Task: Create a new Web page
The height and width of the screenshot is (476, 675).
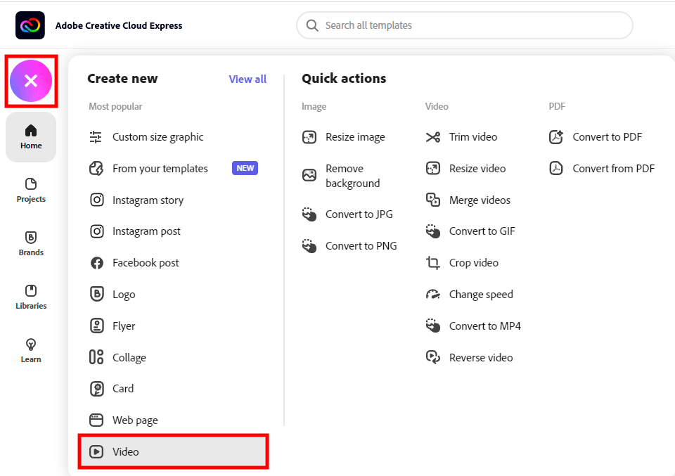Action: tap(135, 420)
